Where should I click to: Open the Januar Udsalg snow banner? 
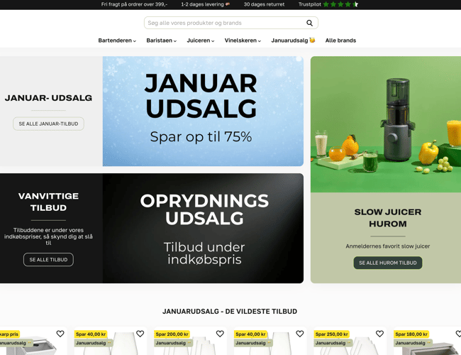click(x=203, y=111)
